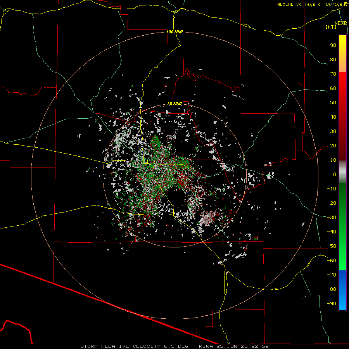This screenshot has width=349, height=349.
Task: Click the -10 value on velocity scale
Action: pos(332,189)
